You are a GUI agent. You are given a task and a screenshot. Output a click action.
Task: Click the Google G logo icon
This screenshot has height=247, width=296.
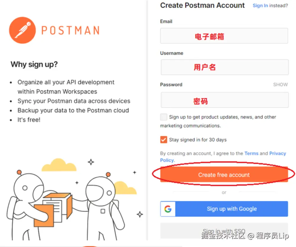(x=168, y=209)
